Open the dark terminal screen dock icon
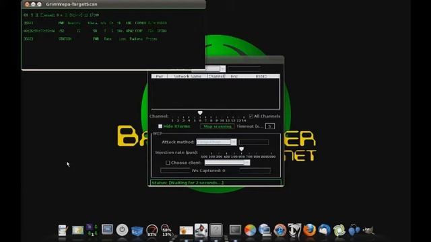The image size is (431, 242). (235, 230)
